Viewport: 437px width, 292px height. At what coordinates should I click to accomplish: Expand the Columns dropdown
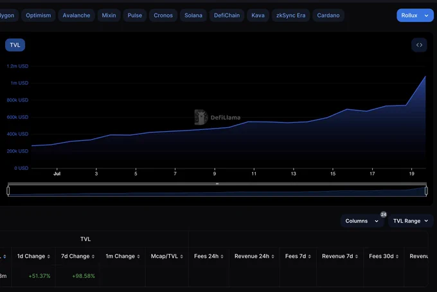point(362,221)
